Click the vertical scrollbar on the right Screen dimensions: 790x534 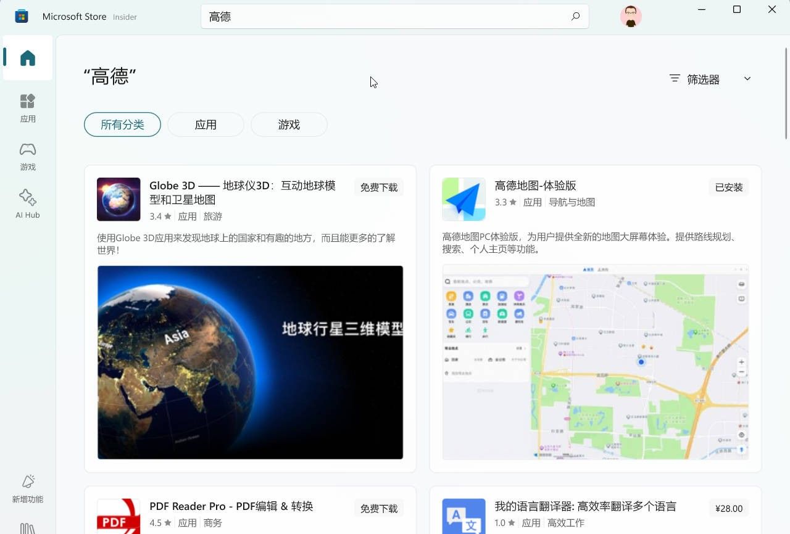coord(786,92)
